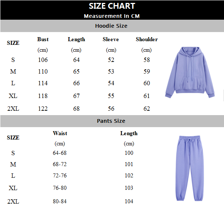Viewport: 224px width, 208px height.
Task: Click the SIZE CHART title
Action: (112, 6)
